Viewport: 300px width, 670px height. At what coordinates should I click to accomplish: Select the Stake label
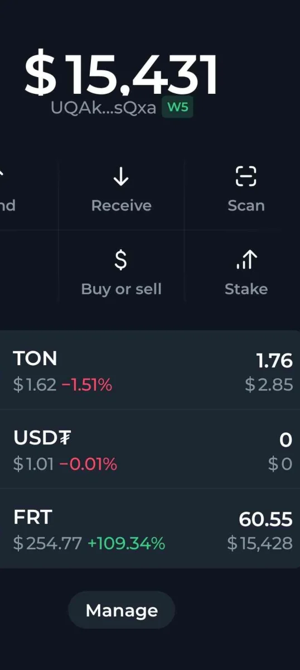246,289
